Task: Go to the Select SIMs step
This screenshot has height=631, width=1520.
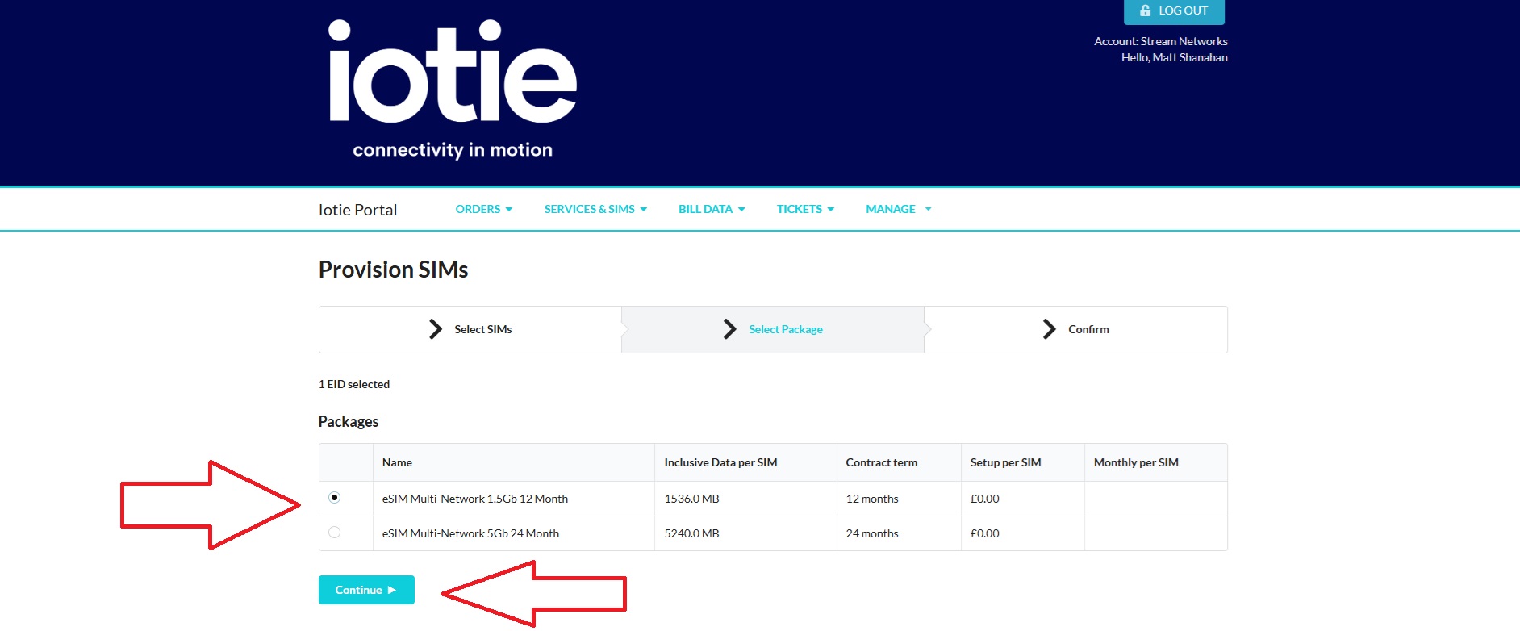Action: [482, 329]
